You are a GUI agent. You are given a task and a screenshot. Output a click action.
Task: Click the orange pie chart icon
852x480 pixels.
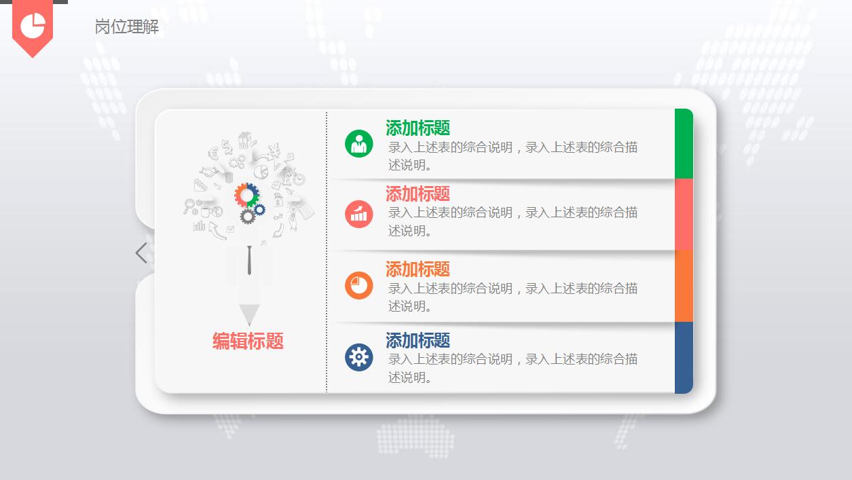pyautogui.click(x=358, y=285)
